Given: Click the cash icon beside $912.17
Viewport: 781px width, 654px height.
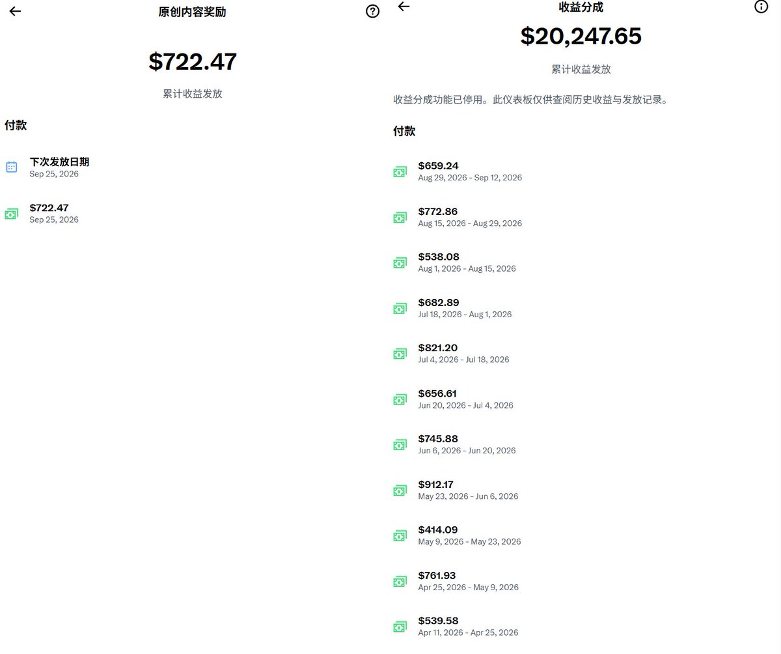Looking at the screenshot, I should pos(400,490).
